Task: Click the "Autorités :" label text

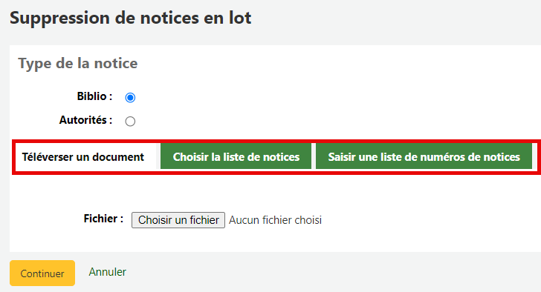Action: point(85,120)
